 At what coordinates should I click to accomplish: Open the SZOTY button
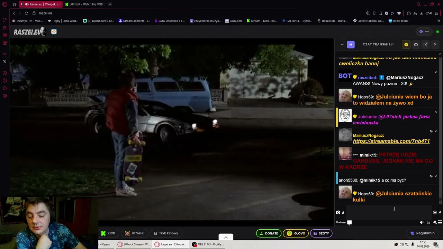321,233
